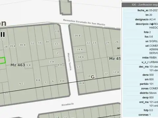This screenshot has width=158, height=118.
Task: Select the partido value 101
Action: pyautogui.click(x=151, y=84)
